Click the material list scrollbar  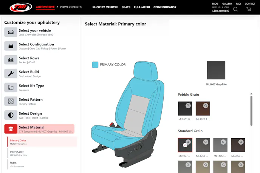[x=251, y=111]
